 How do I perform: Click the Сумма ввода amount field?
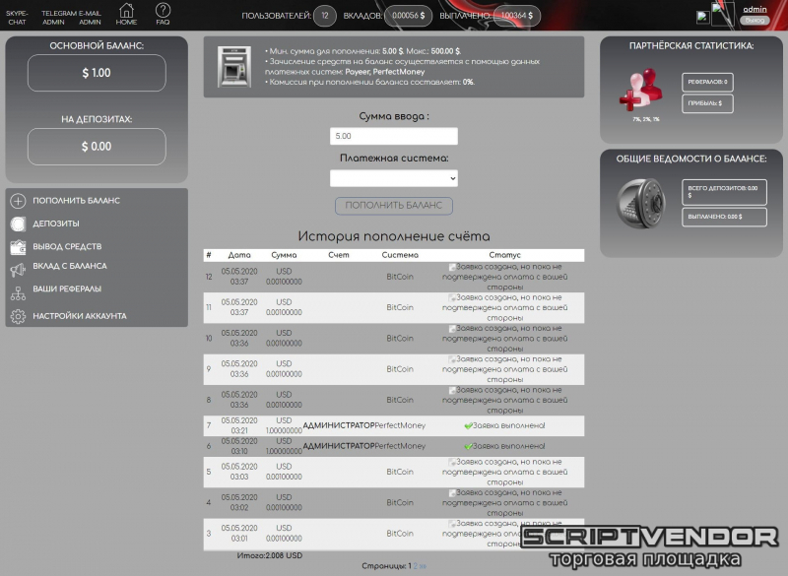393,137
